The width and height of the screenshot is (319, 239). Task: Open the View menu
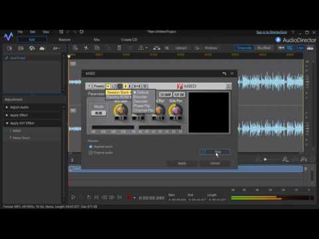coord(46,32)
